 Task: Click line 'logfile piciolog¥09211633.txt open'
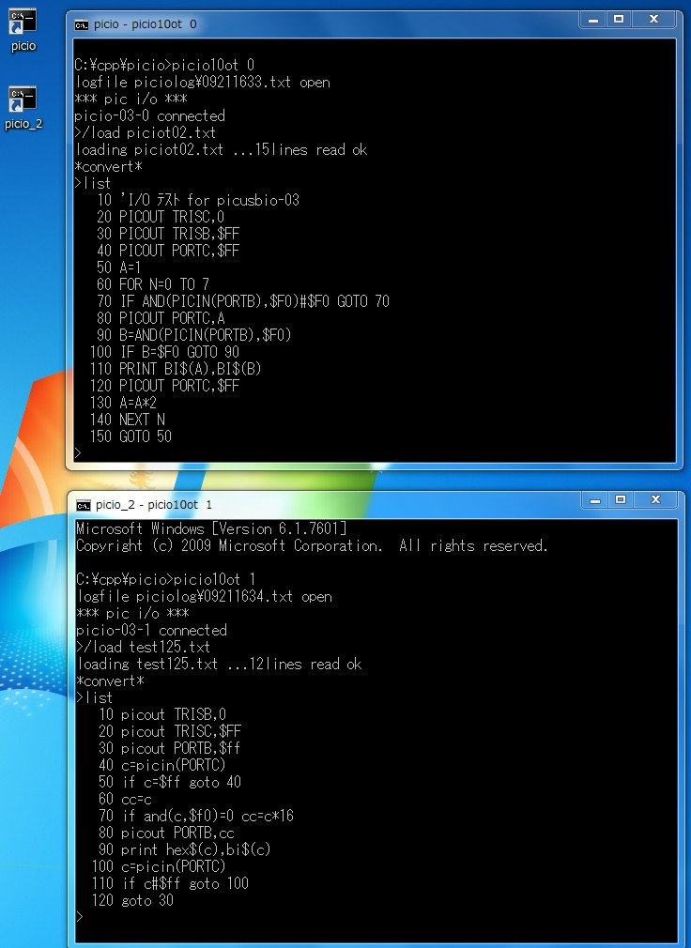(203, 83)
